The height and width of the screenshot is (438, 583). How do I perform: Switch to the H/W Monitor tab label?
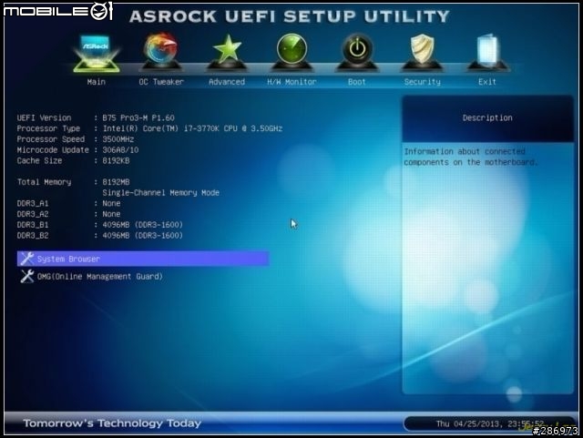(291, 82)
